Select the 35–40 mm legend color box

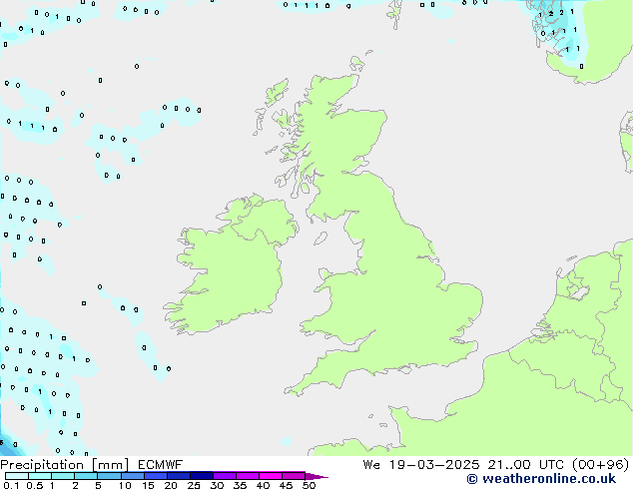[x=247, y=476]
